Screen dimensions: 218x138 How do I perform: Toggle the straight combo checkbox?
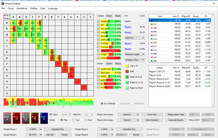[x=98, y=21]
